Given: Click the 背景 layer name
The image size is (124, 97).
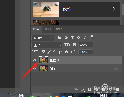Looking at the screenshot, I should pyautogui.click(x=53, y=69).
